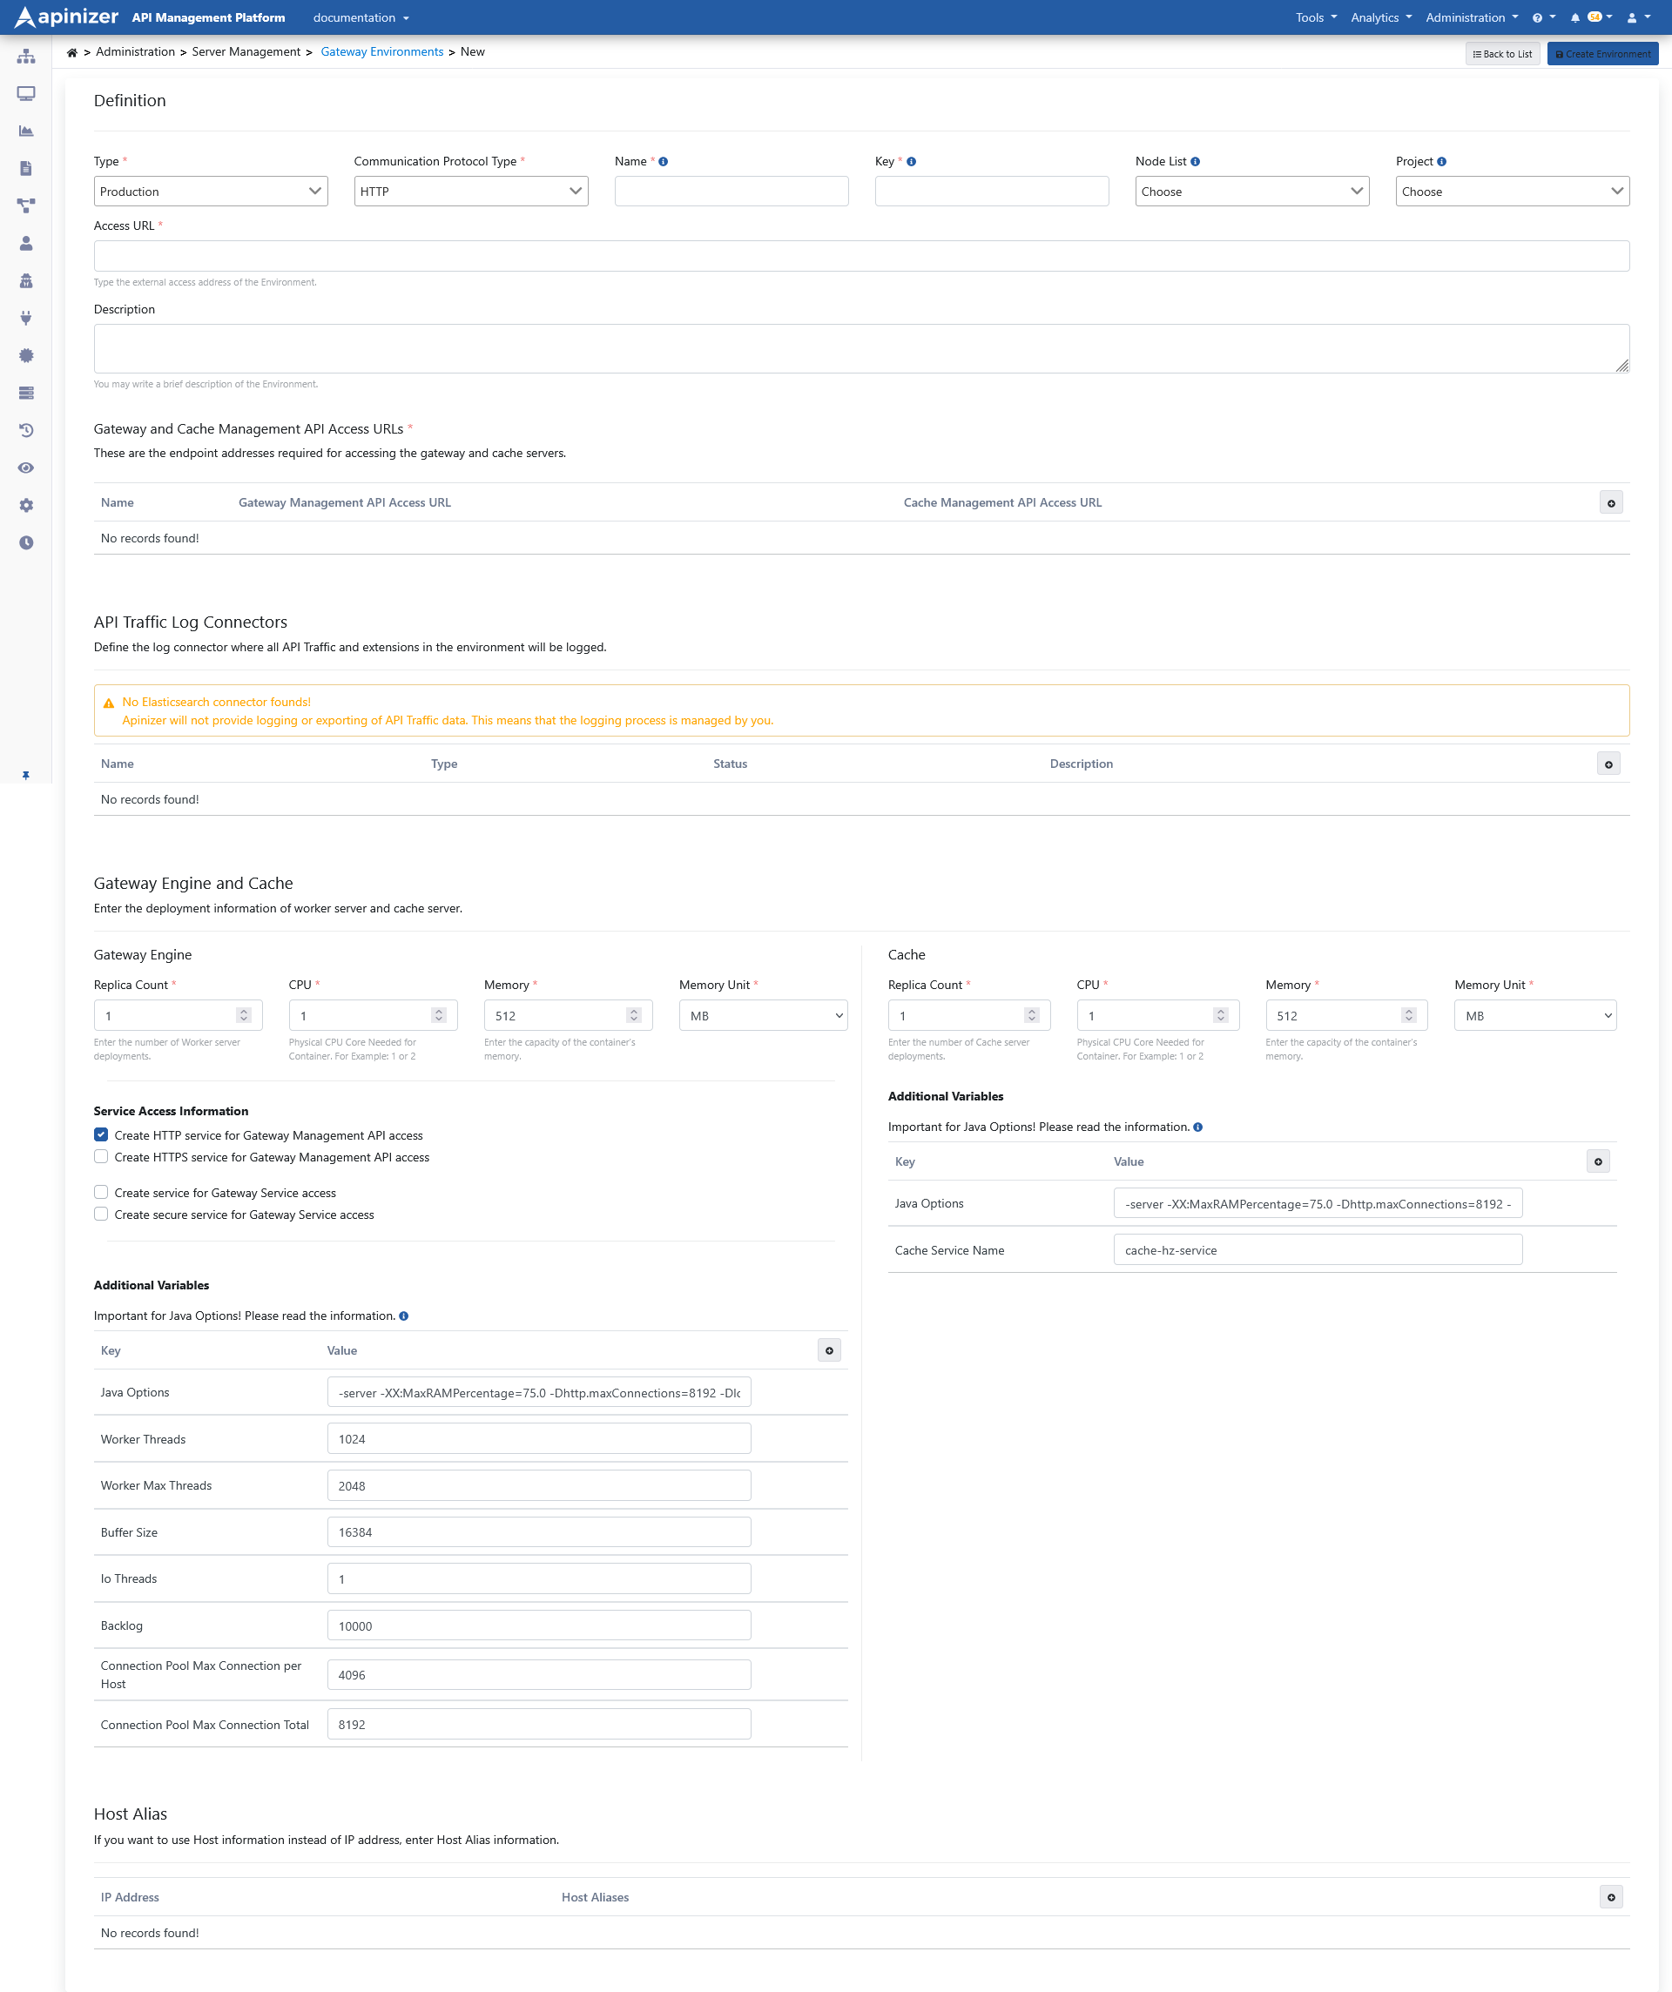Click the area chart sidebar icon
This screenshot has width=1672, height=1992.
coord(25,131)
